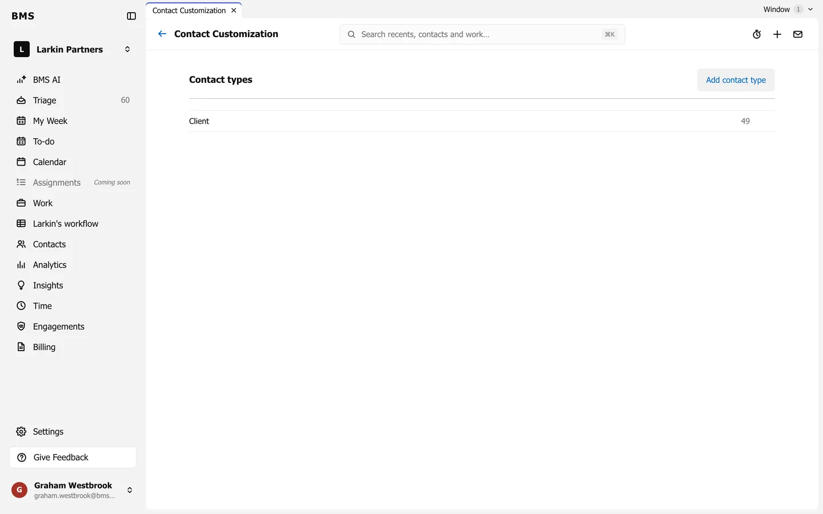Open Engagements section

73,327
